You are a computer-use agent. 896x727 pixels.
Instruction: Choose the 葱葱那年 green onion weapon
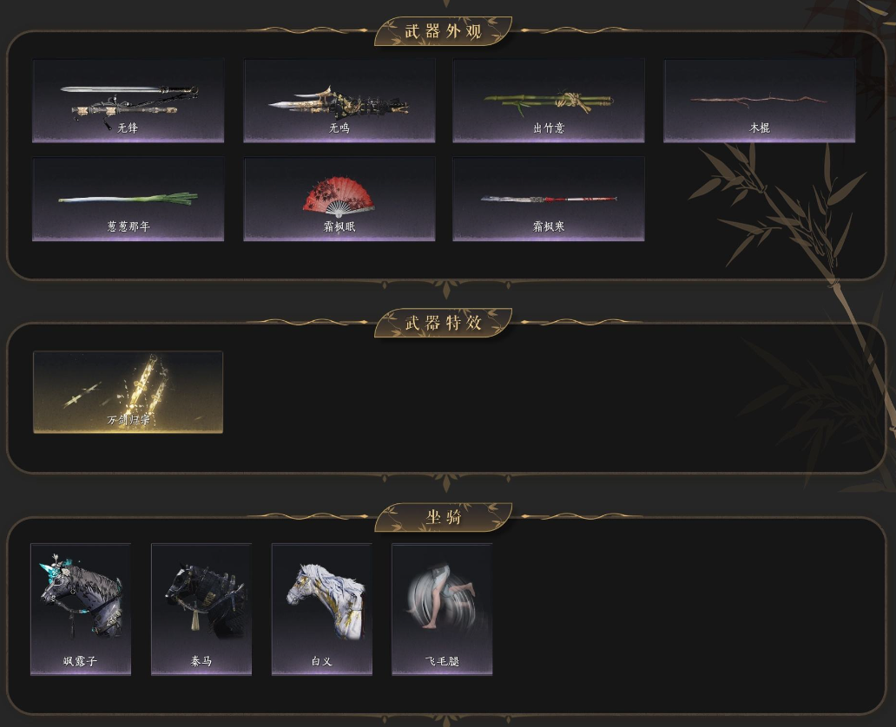[x=128, y=200]
